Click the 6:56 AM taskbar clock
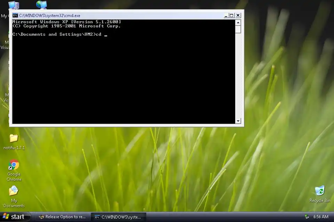The width and height of the screenshot is (334, 222). click(x=321, y=217)
